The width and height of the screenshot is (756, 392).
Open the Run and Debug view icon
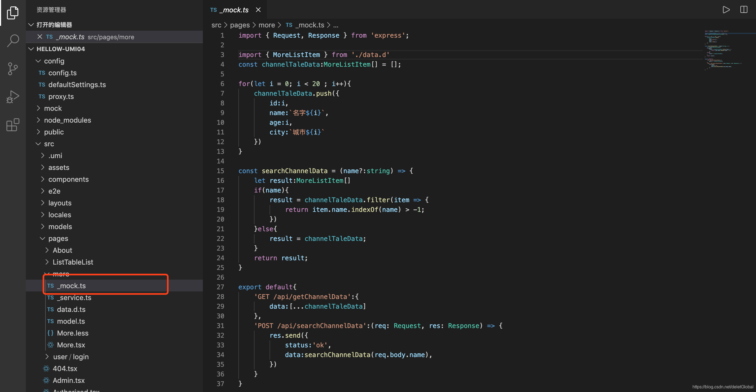pos(13,97)
